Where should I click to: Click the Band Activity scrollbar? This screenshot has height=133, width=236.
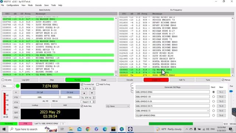tap(116, 47)
